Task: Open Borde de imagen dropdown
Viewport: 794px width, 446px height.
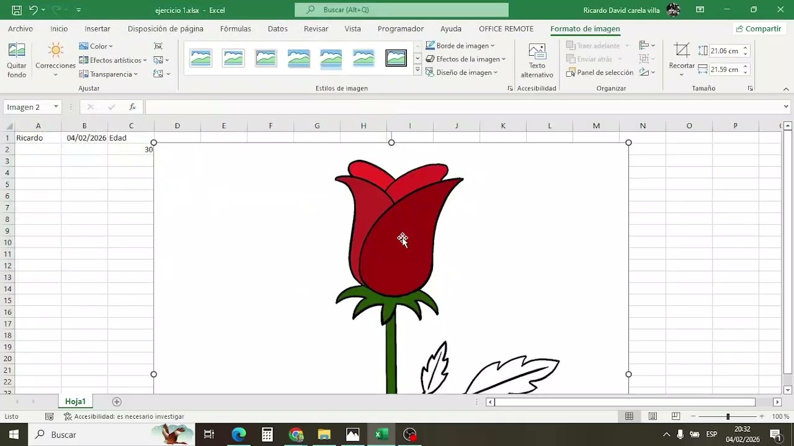Action: 460,46
